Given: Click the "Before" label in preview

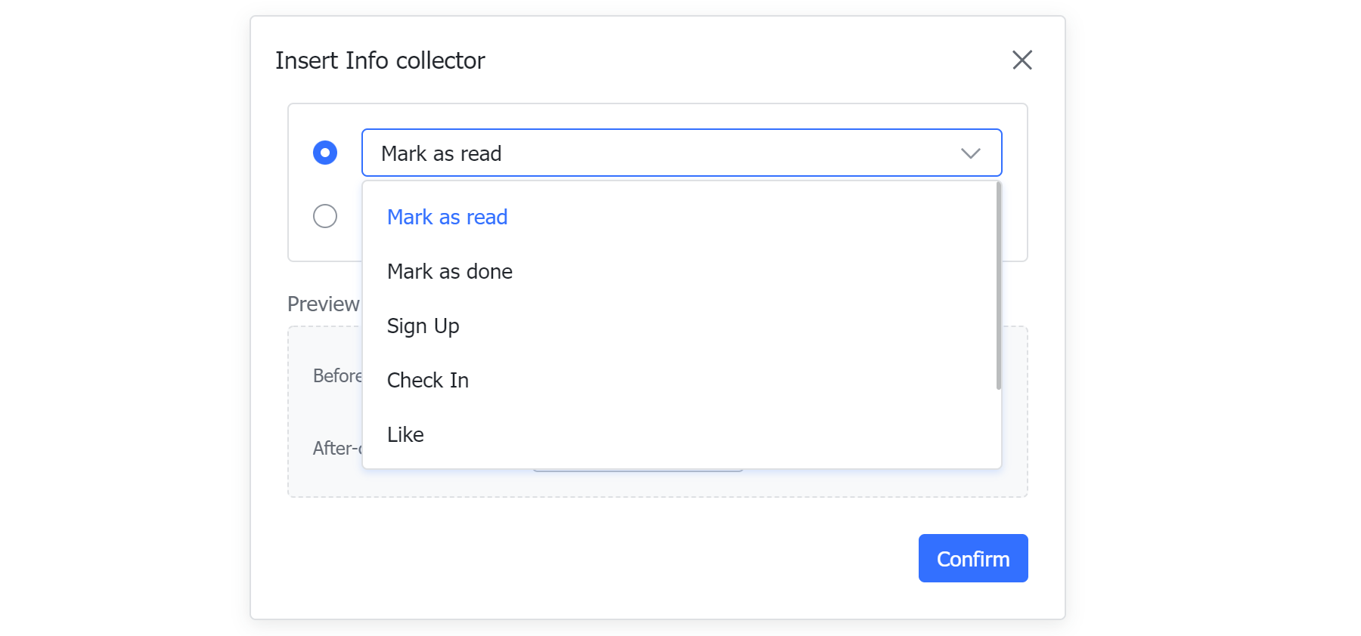Looking at the screenshot, I should (x=338, y=375).
